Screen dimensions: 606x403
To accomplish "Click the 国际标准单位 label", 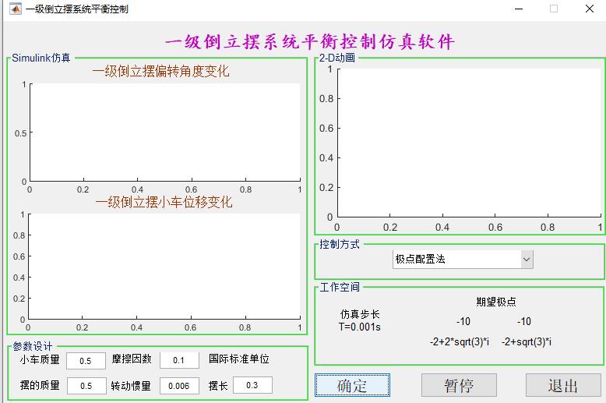I will pos(239,359).
